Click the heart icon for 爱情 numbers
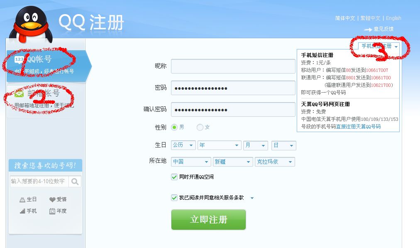This screenshot has width=420, height=248. (x=53, y=199)
